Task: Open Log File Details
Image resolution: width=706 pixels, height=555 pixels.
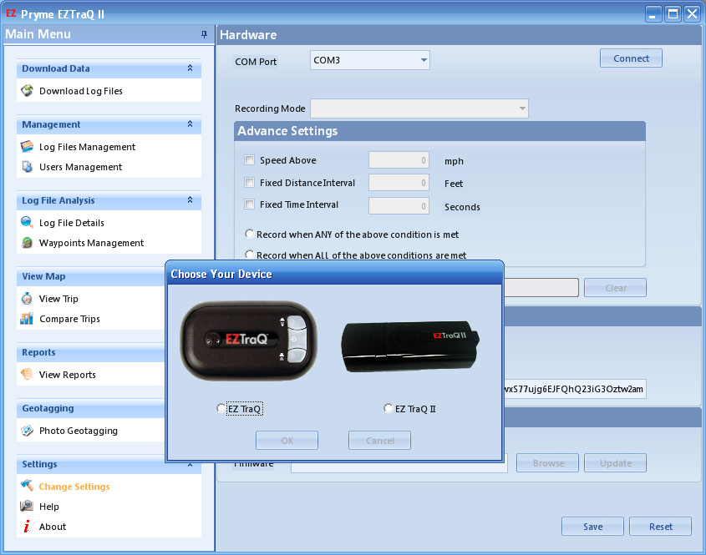Action: point(72,223)
